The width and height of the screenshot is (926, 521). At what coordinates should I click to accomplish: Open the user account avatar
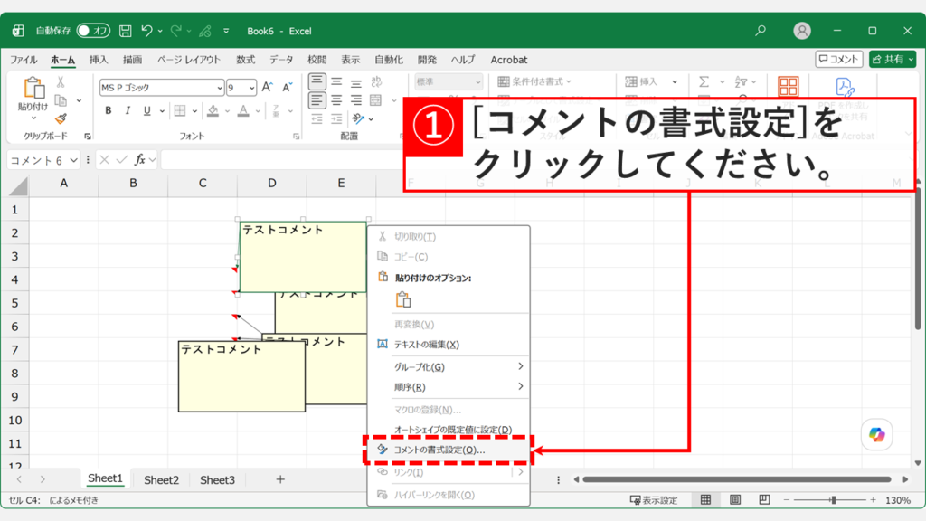click(x=802, y=31)
